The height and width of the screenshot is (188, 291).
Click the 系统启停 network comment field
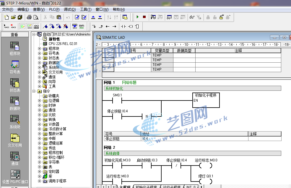click(x=192, y=153)
